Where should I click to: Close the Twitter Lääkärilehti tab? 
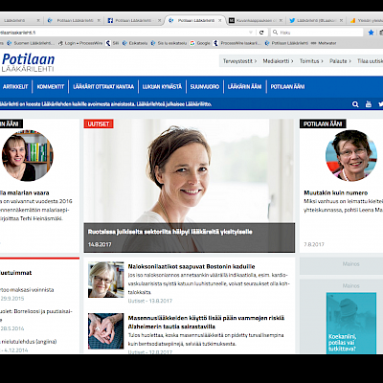pos(341,20)
